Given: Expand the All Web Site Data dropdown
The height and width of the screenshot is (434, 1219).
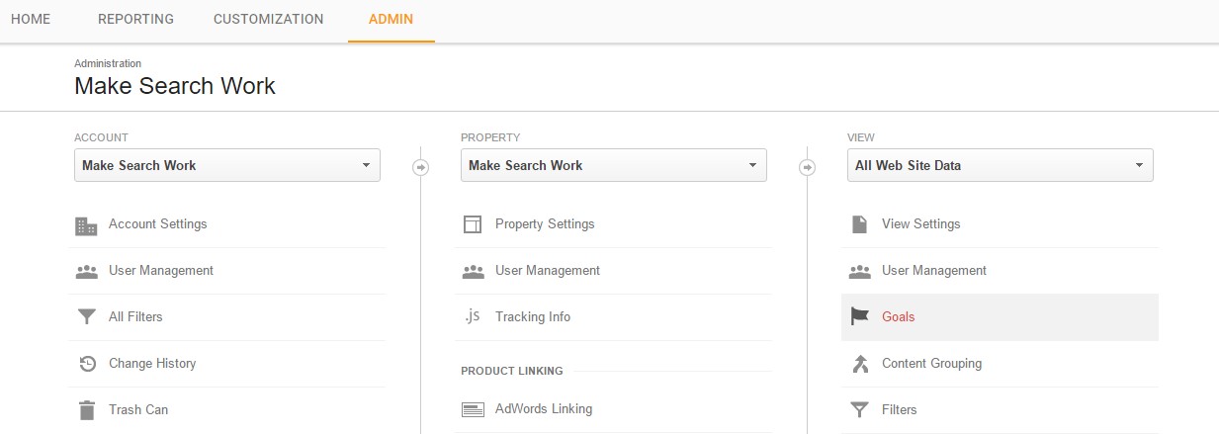Looking at the screenshot, I should [x=1001, y=165].
